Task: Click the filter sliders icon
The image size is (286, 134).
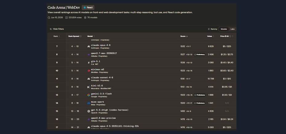Action: click(x=51, y=29)
